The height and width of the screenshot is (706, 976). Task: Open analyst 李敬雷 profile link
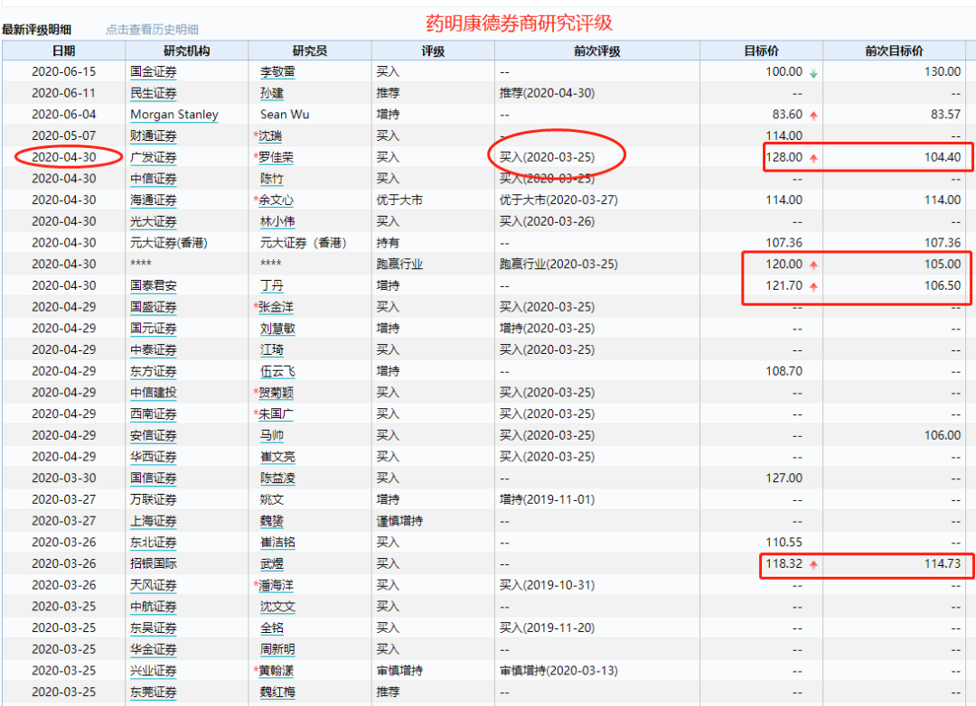[277, 72]
